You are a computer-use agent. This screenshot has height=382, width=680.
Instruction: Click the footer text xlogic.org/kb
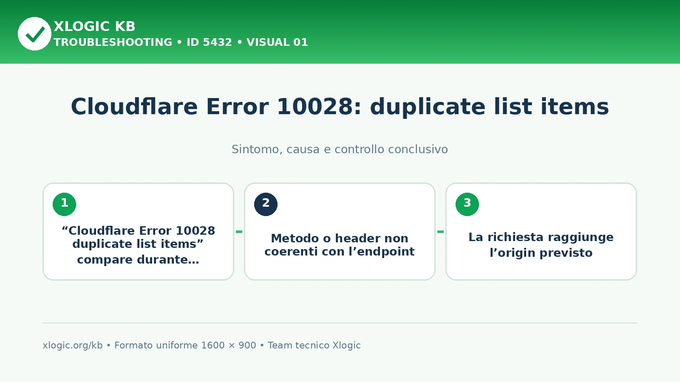tap(73, 345)
